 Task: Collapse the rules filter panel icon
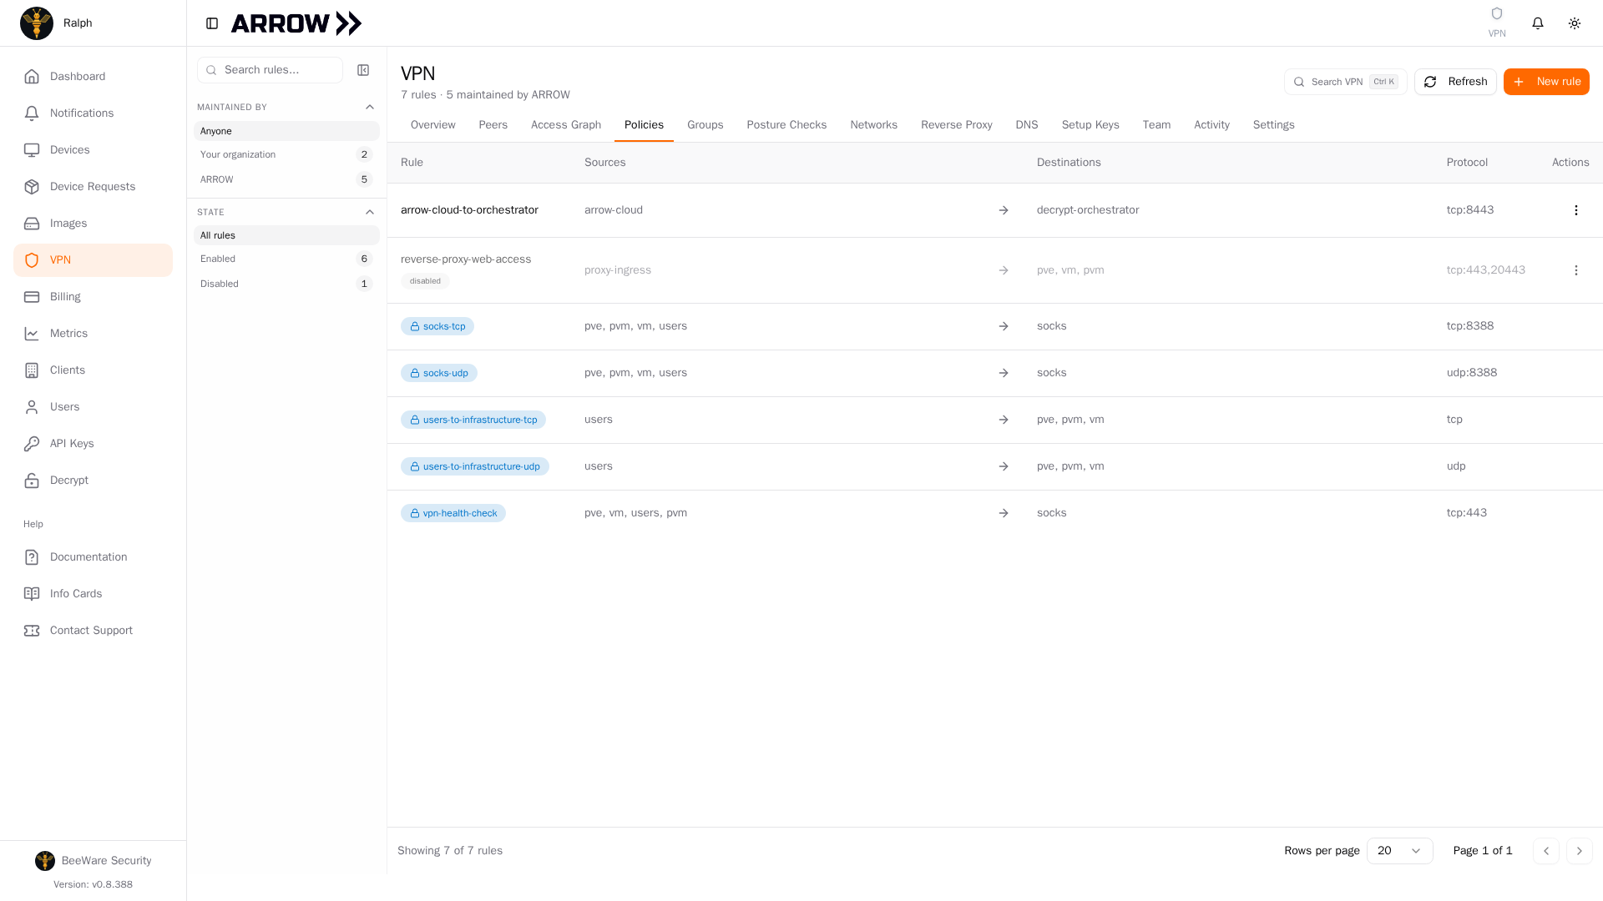[363, 70]
